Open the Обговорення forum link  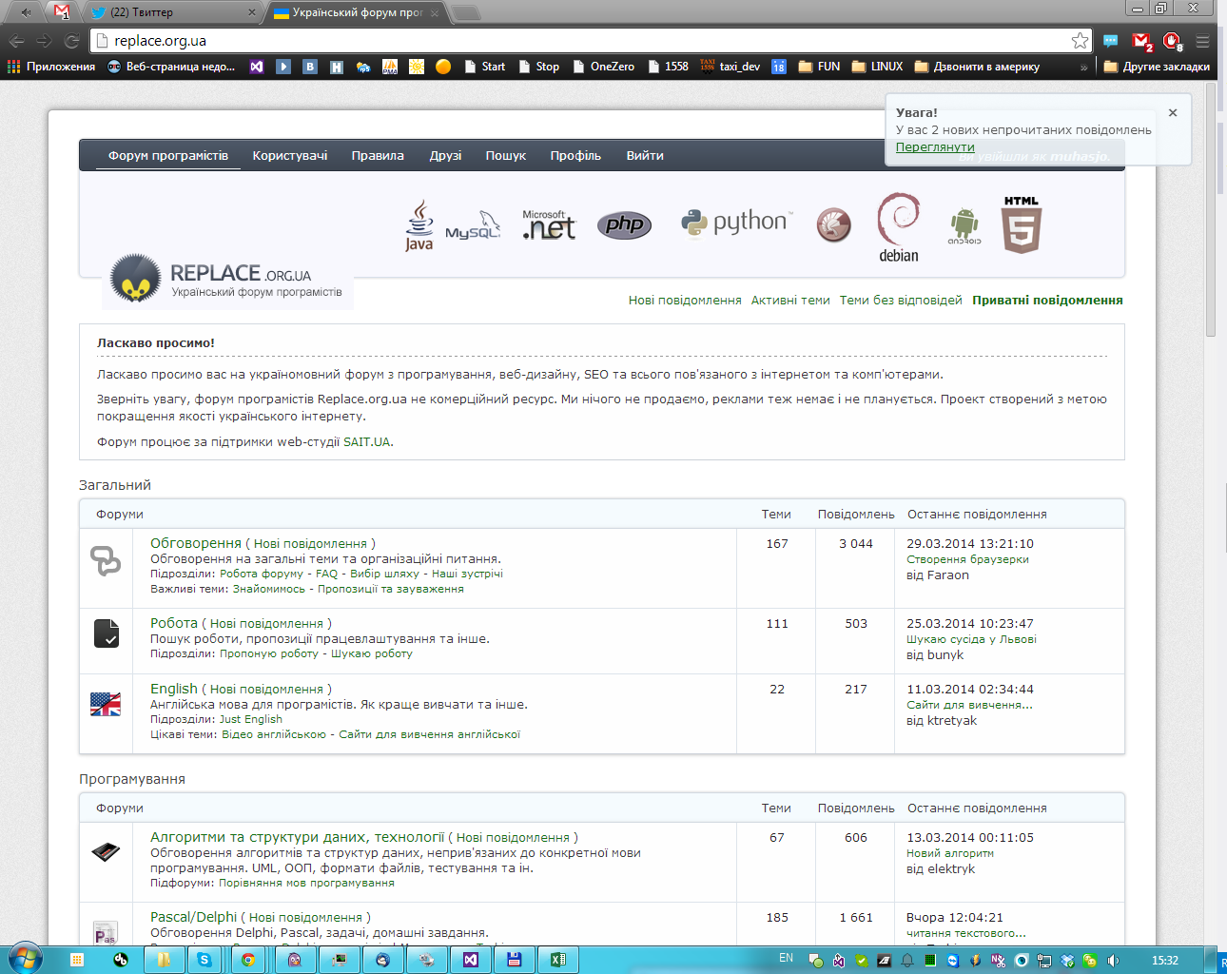(x=196, y=543)
